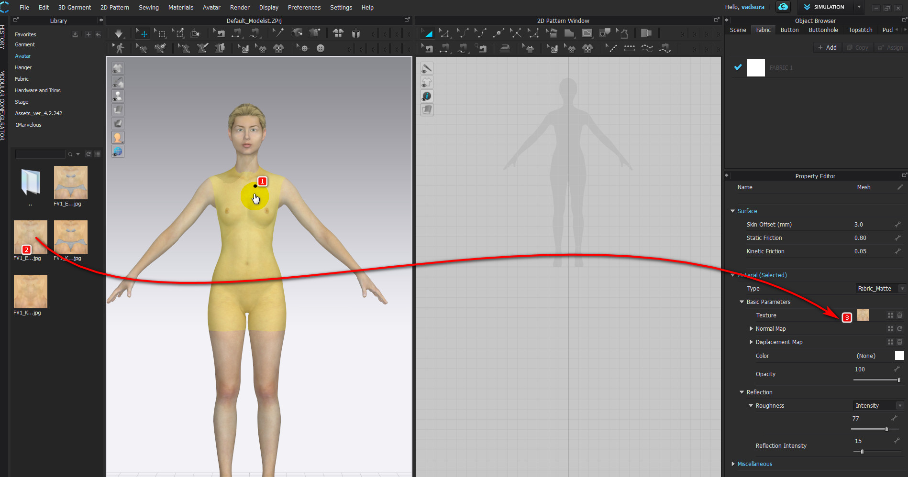
Task: Expand the Normal Map parameters
Action: (x=751, y=329)
